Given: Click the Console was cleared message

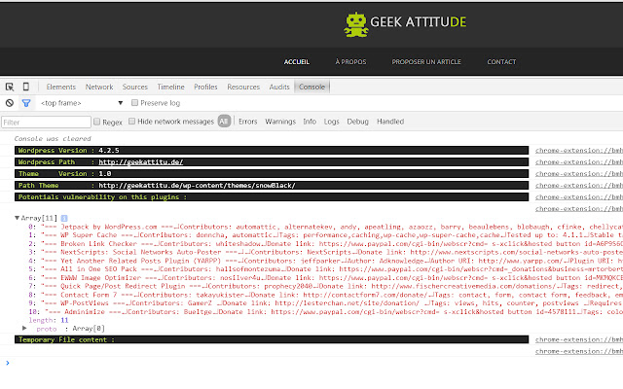Looking at the screenshot, I should click(x=53, y=138).
